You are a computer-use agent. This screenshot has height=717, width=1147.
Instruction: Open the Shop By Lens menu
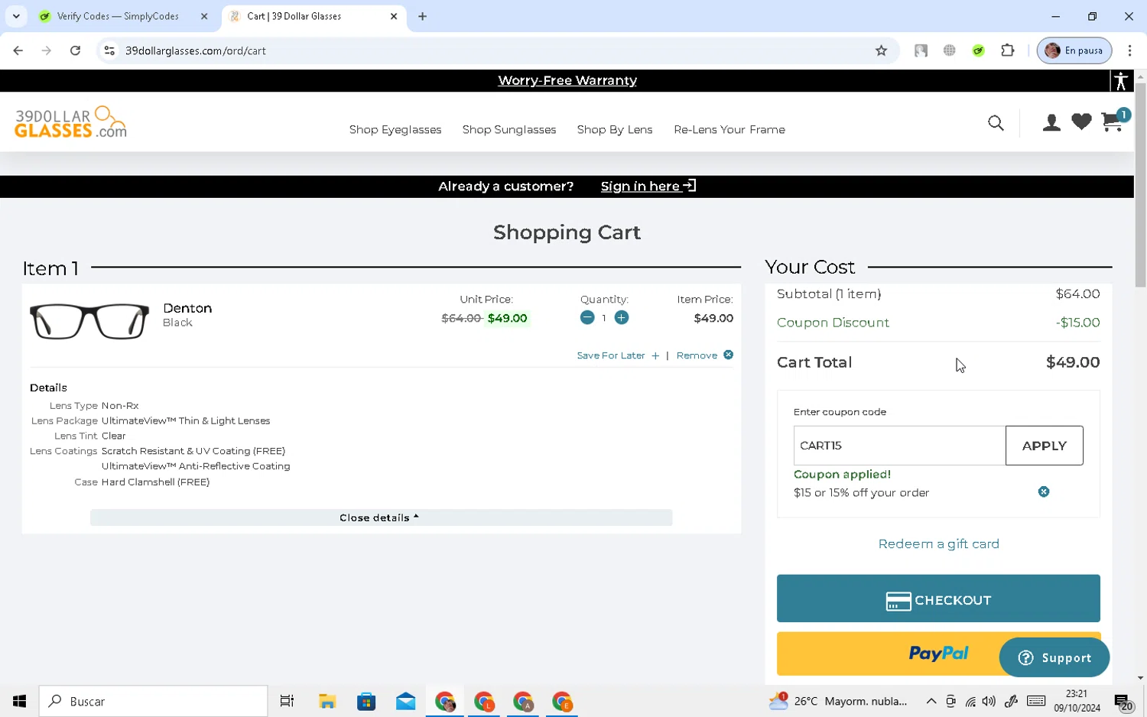tap(615, 129)
